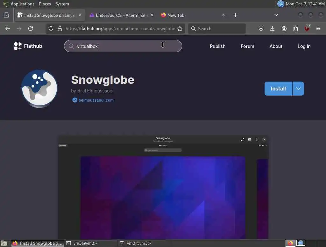Open a new tab with the plus button
Image resolution: width=326 pixels, height=247 pixels.
coord(235,15)
